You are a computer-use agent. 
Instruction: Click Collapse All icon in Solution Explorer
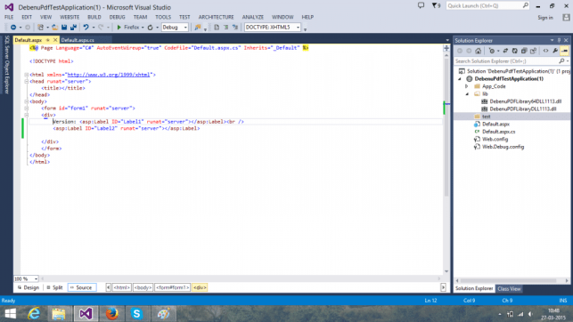coord(524,51)
